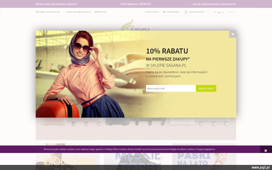Click the e-mail sklep@sagana.pl link
The height and width of the screenshot is (170, 272).
coord(78,12)
